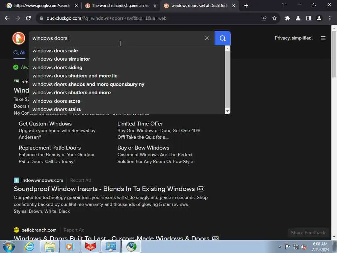The image size is (337, 253).
Task: Click the Chrome Labs flask icon
Action: coord(298,18)
